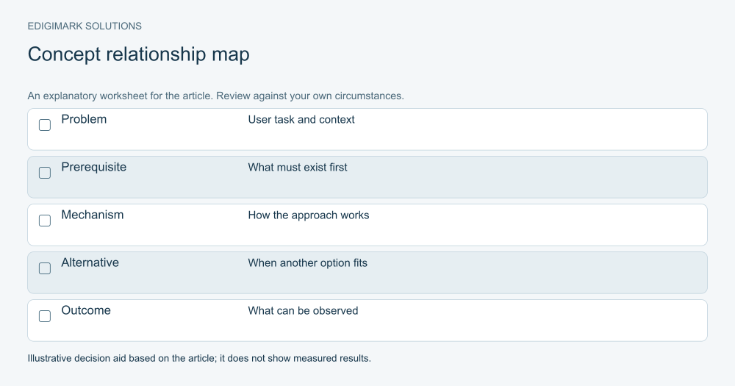
Task: Click the explanatory worksheet subtitle sentence
Action: pos(215,96)
